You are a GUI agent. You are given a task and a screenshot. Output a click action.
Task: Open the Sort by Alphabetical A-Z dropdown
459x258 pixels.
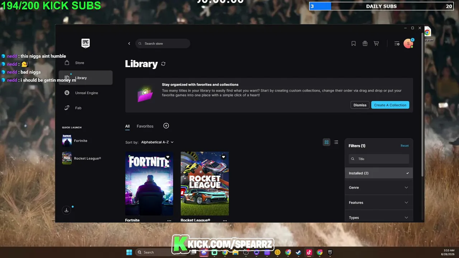pos(157,142)
